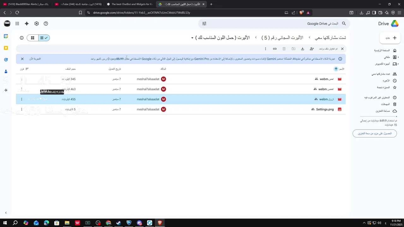
Task: Collapse the side panel arrow at bottom
Action: pyautogui.click(x=6, y=213)
